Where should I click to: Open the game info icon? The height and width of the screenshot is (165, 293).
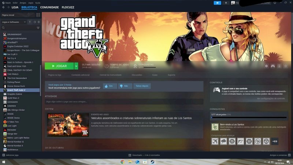coord(279,66)
